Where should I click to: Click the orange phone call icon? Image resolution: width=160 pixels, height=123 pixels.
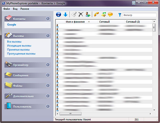click(96, 14)
